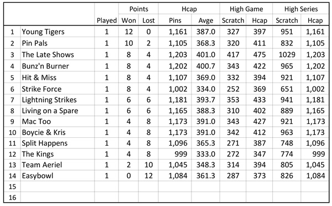Select the Won column header under Points
The image size is (332, 206).
[128, 20]
